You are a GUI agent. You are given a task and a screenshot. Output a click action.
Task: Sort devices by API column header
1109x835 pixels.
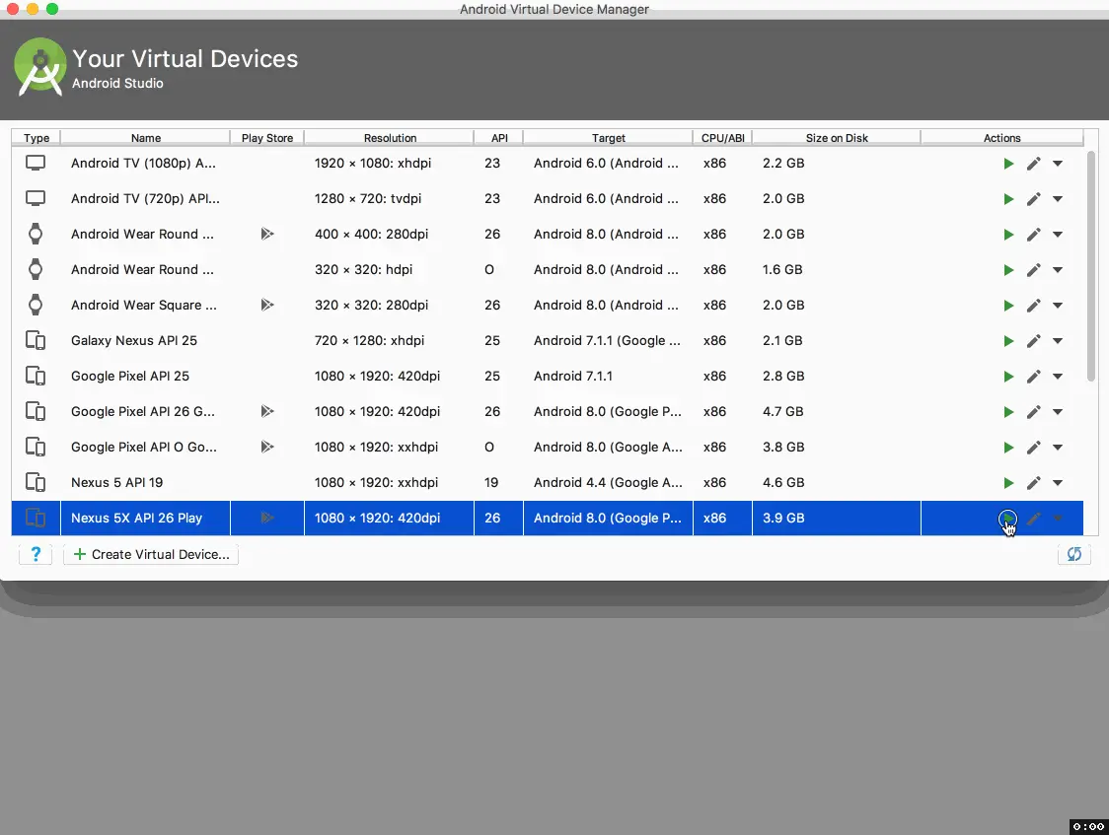(x=499, y=138)
